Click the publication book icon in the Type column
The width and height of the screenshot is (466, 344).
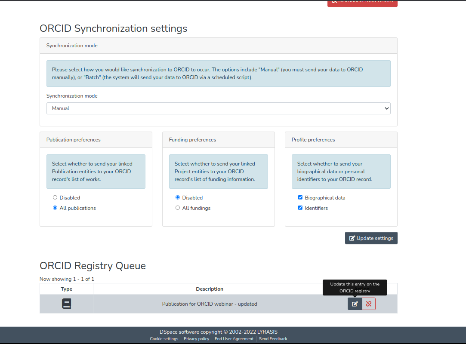point(66,304)
